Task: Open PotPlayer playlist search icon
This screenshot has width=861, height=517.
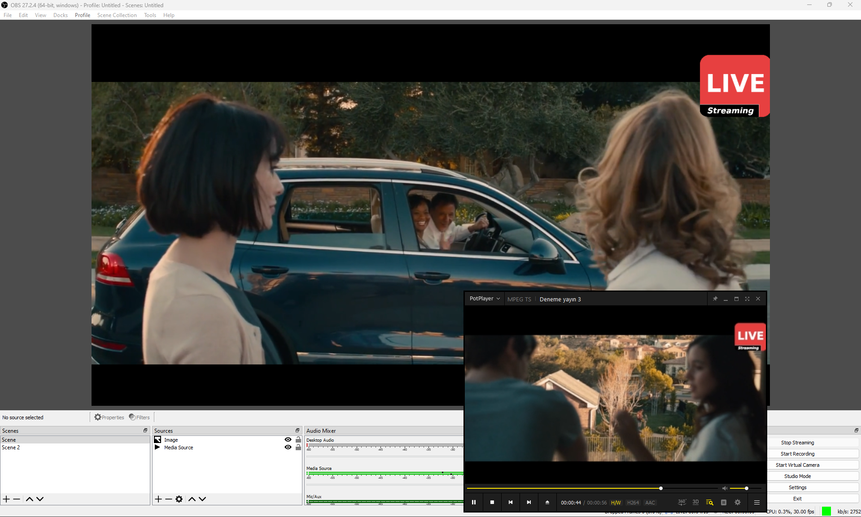Action: [x=710, y=502]
